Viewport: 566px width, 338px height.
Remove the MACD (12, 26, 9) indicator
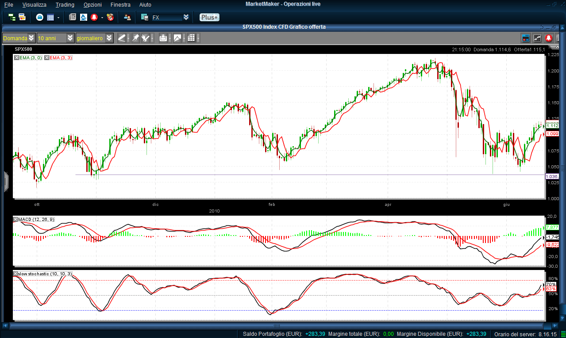16,220
